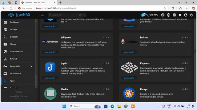This screenshot has width=197, height=110.
Task: Select Storage in the sidebar
Action: [13, 30]
